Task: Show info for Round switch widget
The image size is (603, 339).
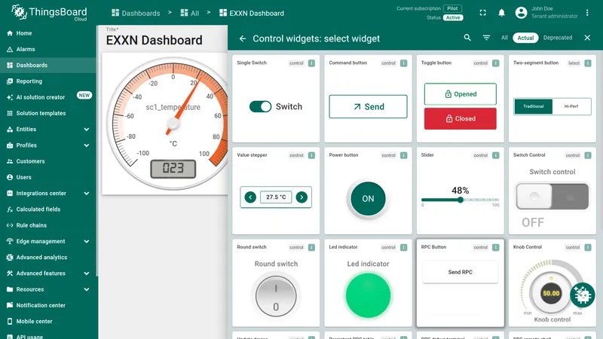Action: coord(311,248)
